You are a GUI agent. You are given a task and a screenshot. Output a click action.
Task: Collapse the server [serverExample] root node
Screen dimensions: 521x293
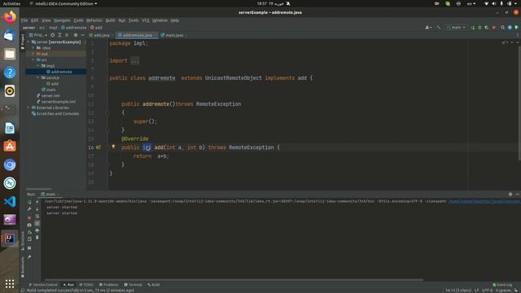[29, 42]
